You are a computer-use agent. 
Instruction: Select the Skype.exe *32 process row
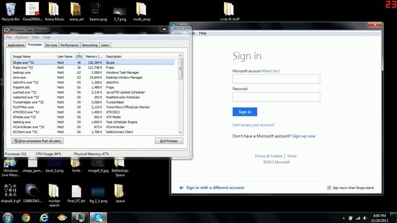coord(92,63)
